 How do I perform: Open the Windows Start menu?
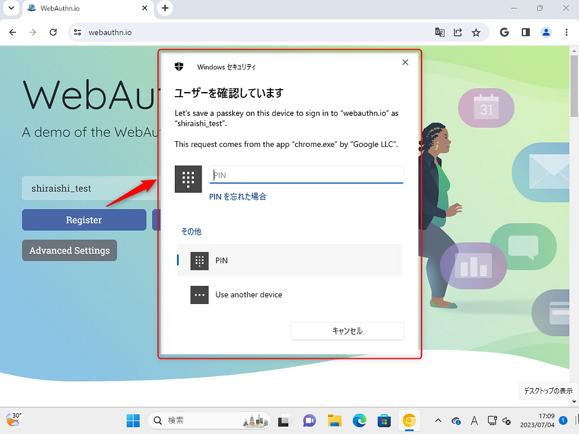(133, 420)
